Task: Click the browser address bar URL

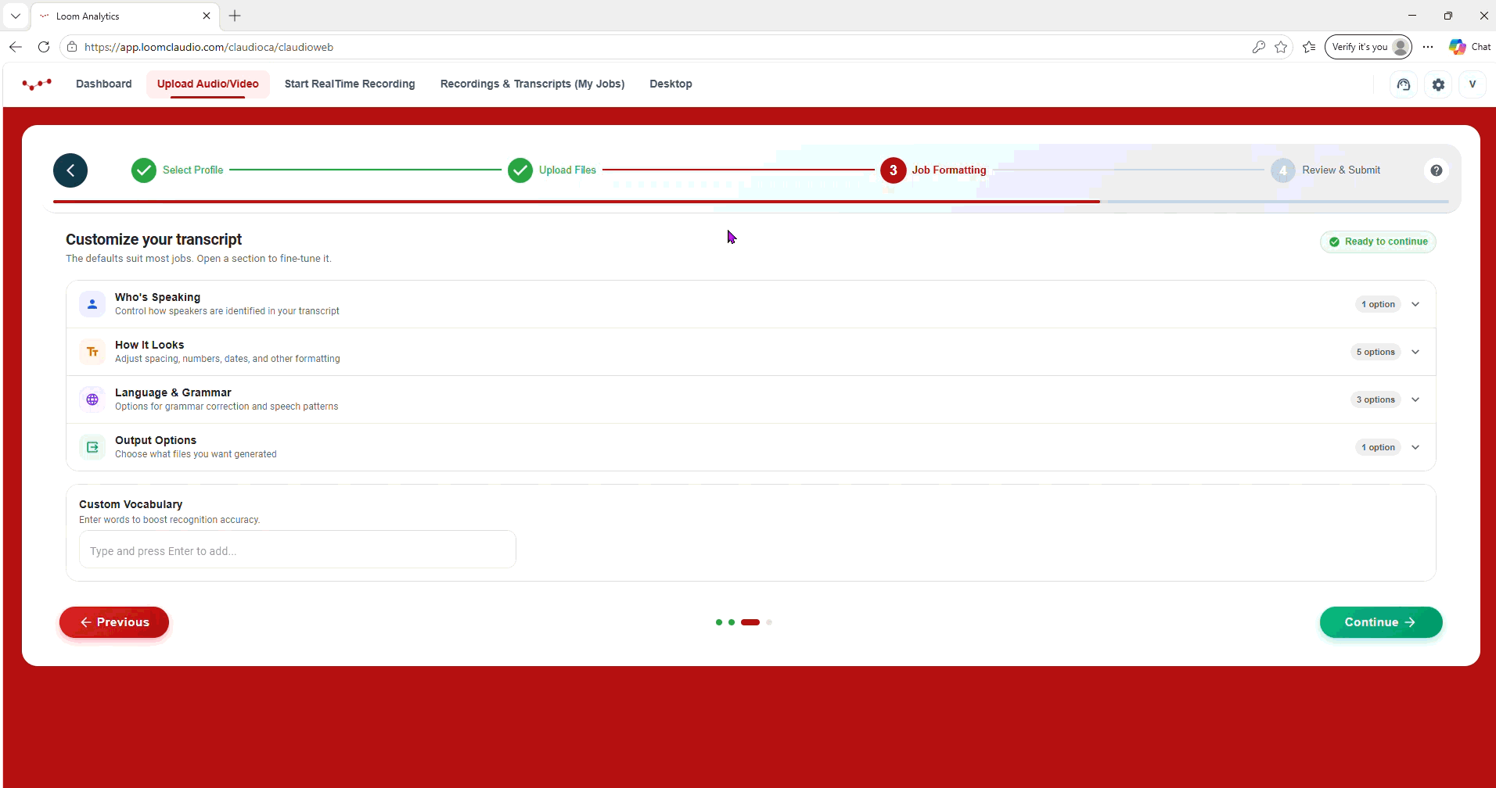Action: click(x=209, y=47)
